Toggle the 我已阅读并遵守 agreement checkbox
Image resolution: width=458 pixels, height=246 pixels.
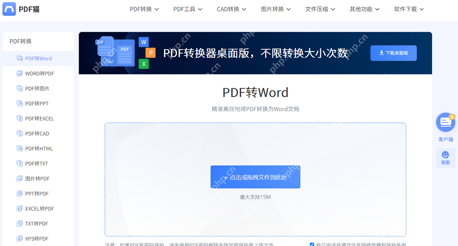click(312, 244)
